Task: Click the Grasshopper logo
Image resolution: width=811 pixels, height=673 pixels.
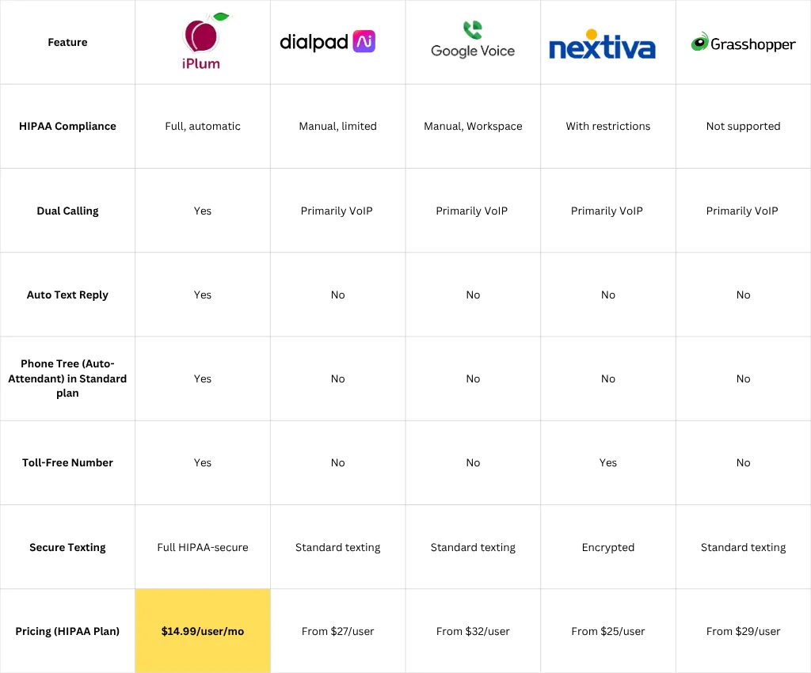Action: pos(743,43)
